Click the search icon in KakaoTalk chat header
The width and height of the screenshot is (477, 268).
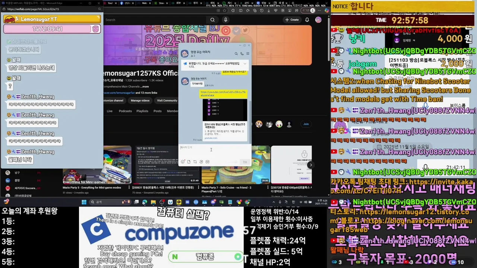click(236, 54)
